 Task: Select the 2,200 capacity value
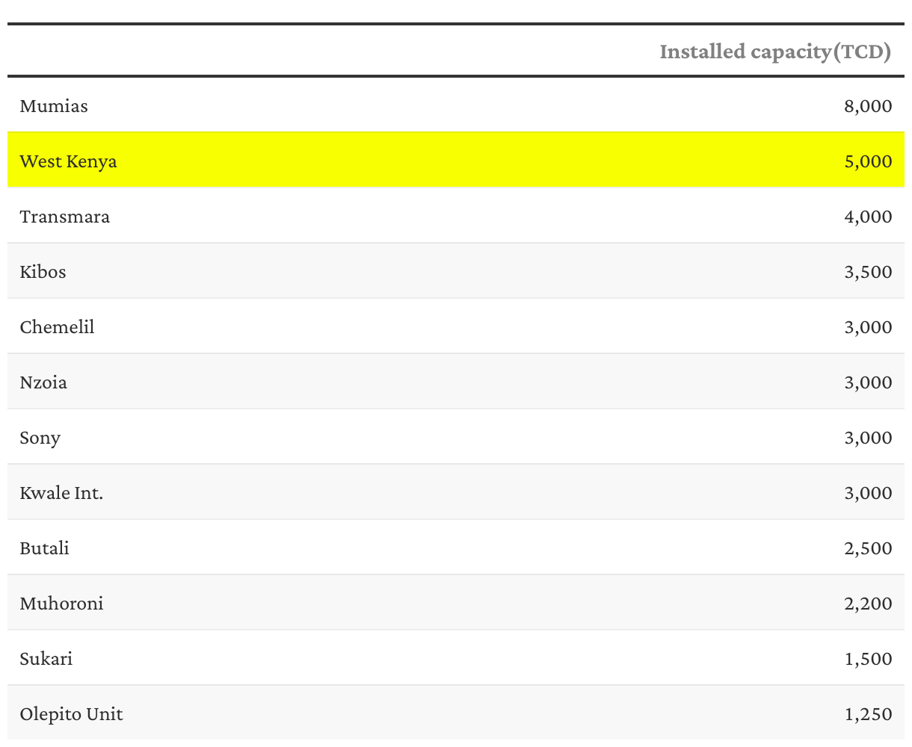pos(868,604)
